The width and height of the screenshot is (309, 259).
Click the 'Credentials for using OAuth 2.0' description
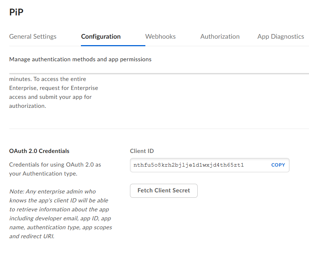click(55, 169)
